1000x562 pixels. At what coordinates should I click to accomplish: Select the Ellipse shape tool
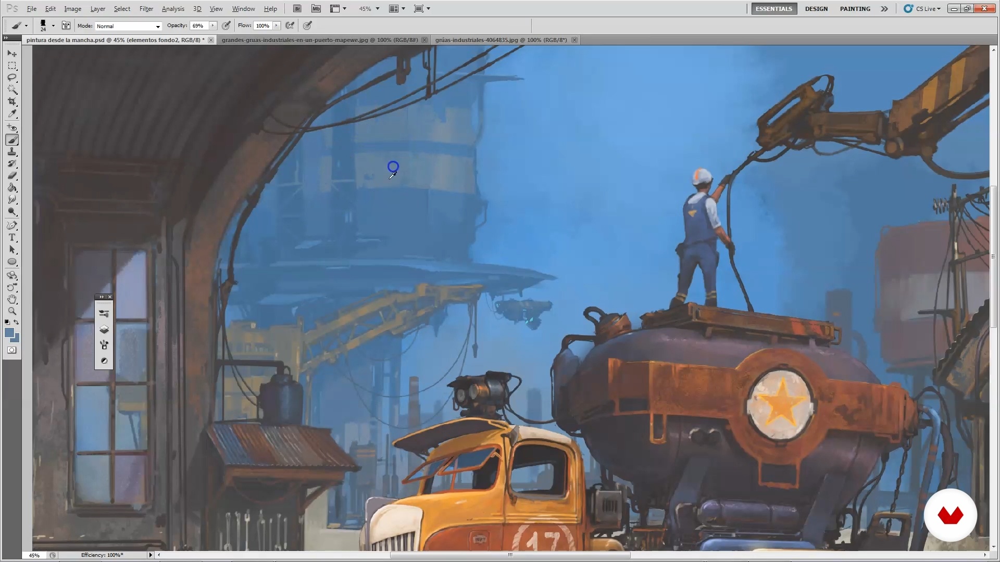point(12,261)
